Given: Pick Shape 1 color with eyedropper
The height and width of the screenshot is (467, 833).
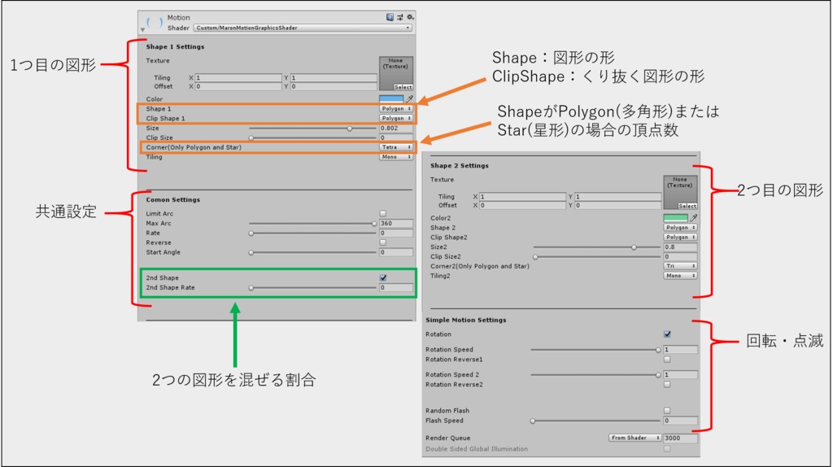Looking at the screenshot, I should pos(409,98).
